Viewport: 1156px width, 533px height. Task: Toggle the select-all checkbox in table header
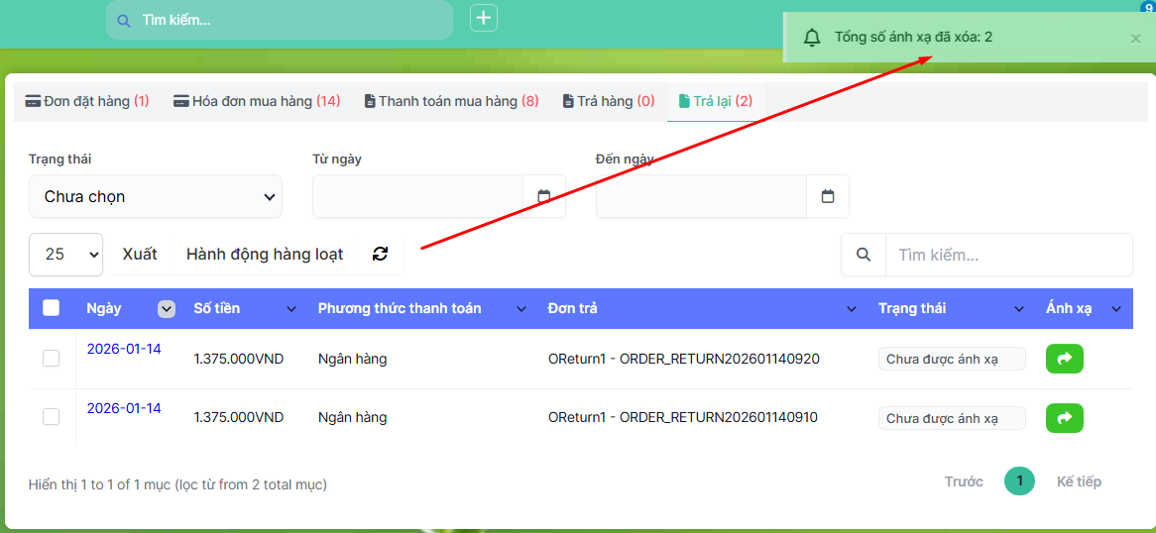[52, 308]
